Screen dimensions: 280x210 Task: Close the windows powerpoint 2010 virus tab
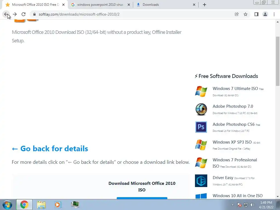[129, 5]
